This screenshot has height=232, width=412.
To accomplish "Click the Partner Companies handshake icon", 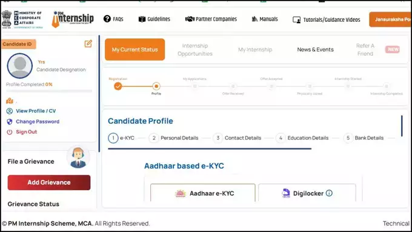I will (190, 19).
